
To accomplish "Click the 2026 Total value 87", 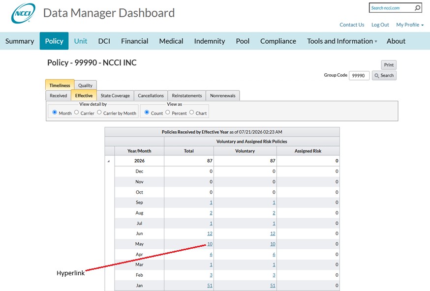I will 210,161.
